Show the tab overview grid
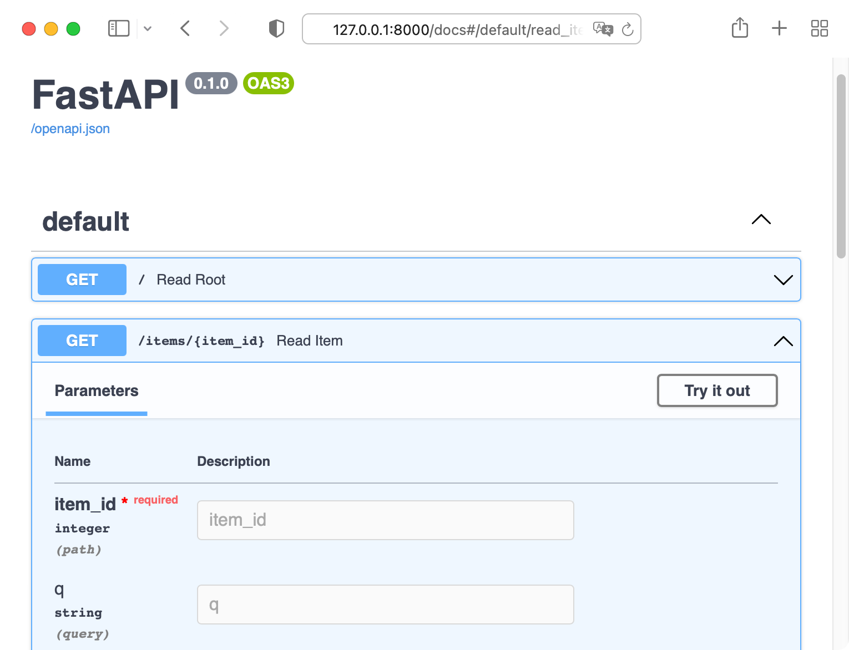The image size is (849, 650). coord(819,28)
